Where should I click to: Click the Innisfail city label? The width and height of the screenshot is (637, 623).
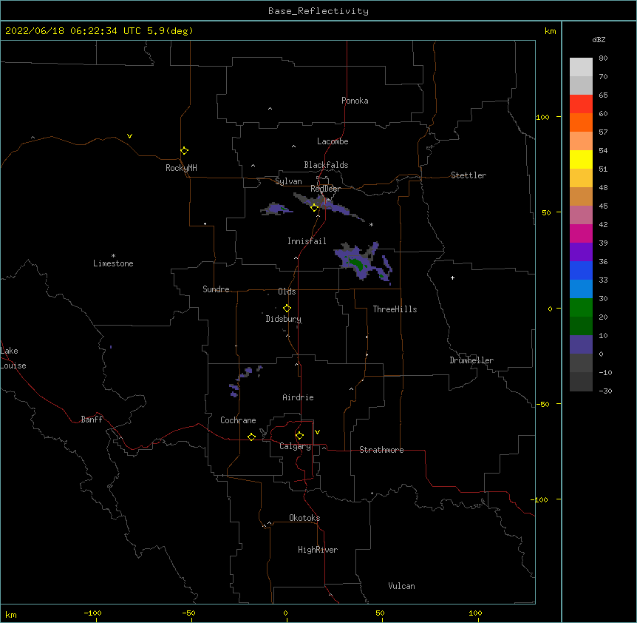[x=307, y=241]
